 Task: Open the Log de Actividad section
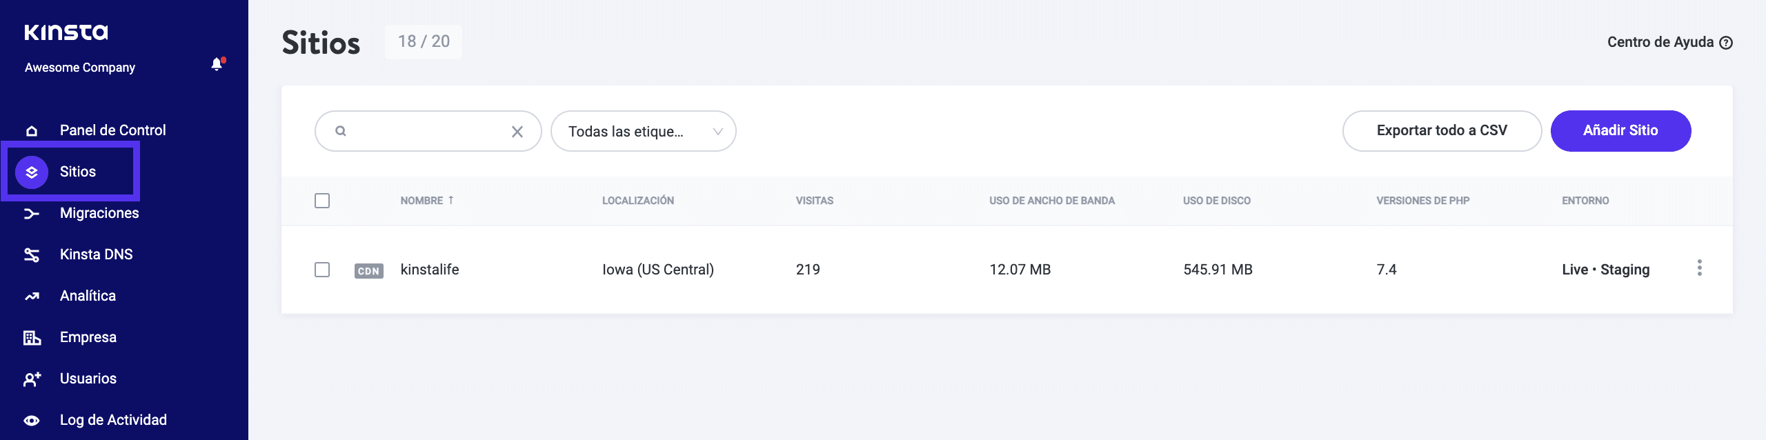pos(112,419)
